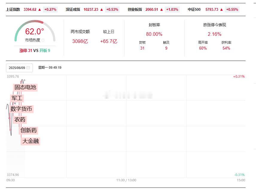Image resolution: width=256 pixels, height=189 pixels.
Task: Click the market heat help question icon
Action: [43, 40]
